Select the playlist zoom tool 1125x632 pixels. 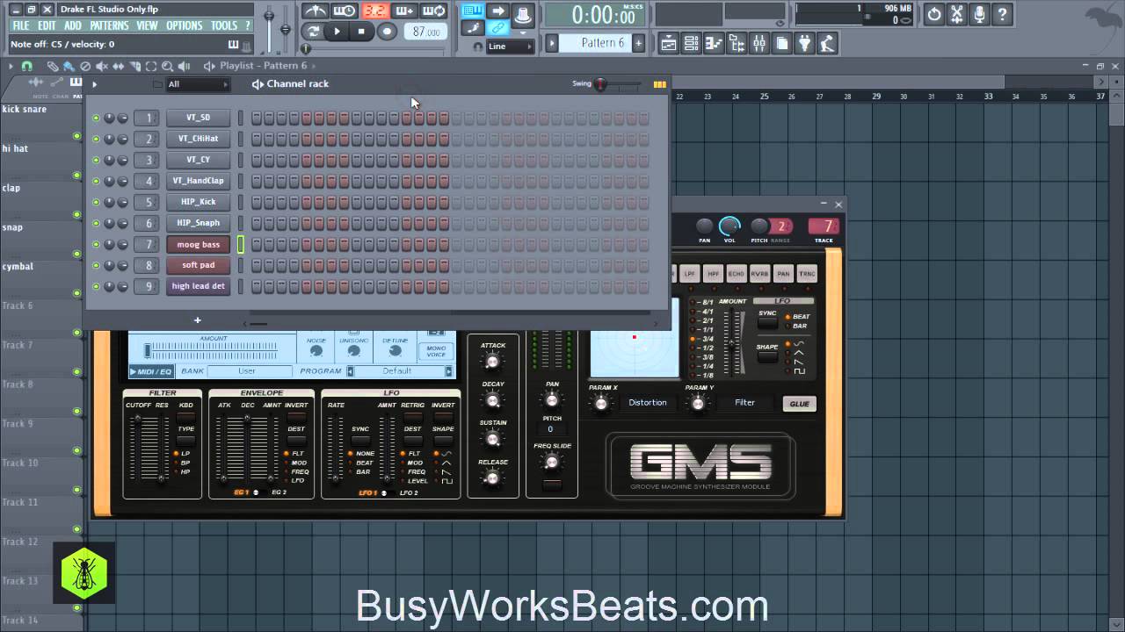click(167, 66)
